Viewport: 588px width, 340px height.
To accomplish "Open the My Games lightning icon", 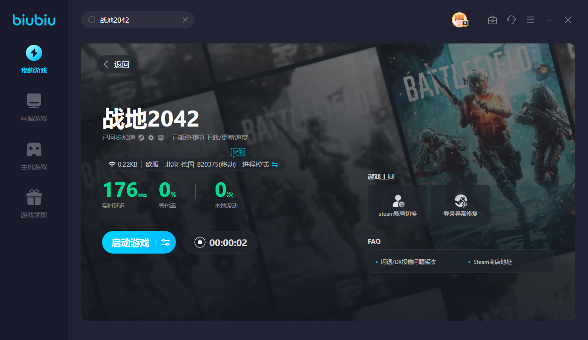I will 34,53.
